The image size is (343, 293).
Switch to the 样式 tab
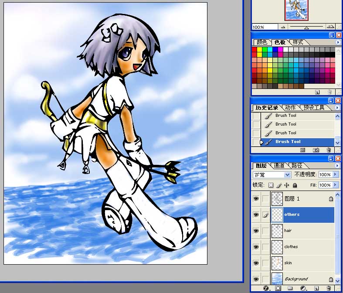298,42
